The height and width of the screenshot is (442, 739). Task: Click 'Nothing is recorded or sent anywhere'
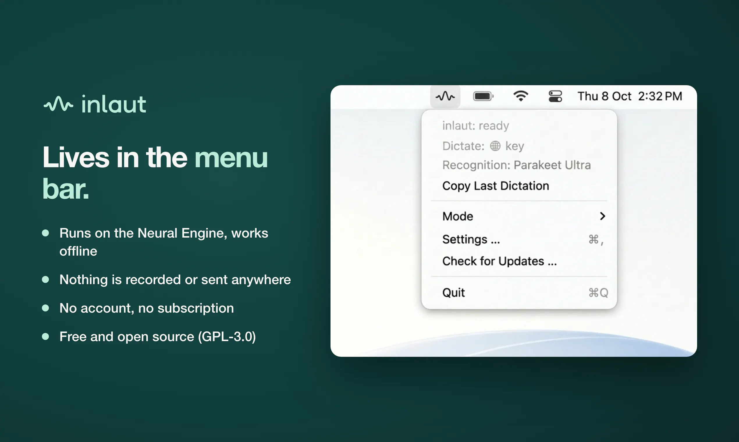coord(175,279)
